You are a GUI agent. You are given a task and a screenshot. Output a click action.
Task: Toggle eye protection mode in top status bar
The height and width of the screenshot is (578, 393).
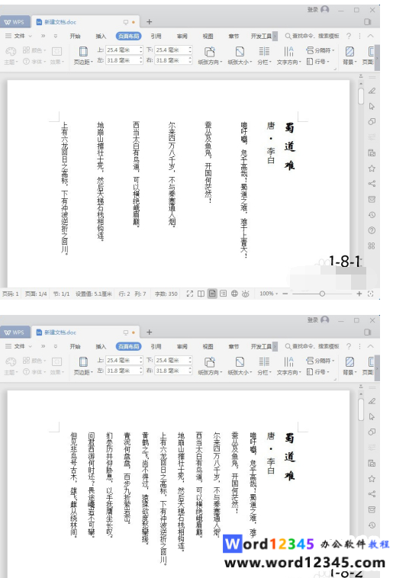(246, 294)
